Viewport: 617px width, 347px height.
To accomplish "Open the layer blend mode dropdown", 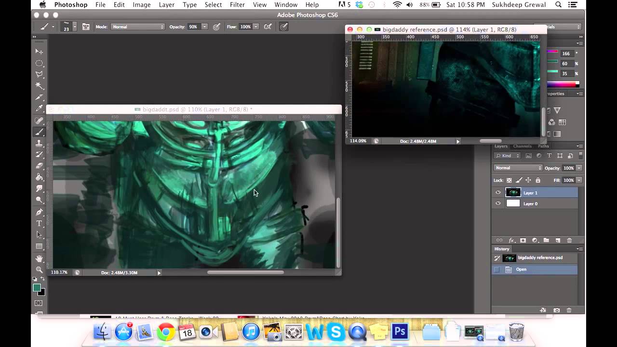I will point(518,168).
